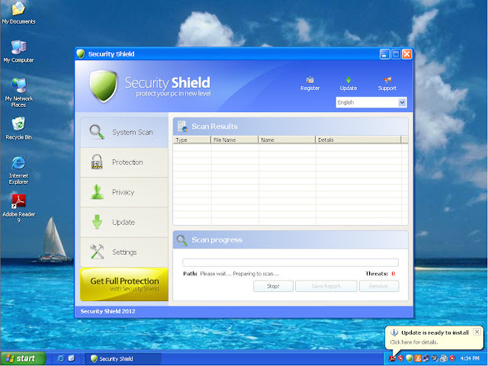Click the scan progress bar

(291, 262)
